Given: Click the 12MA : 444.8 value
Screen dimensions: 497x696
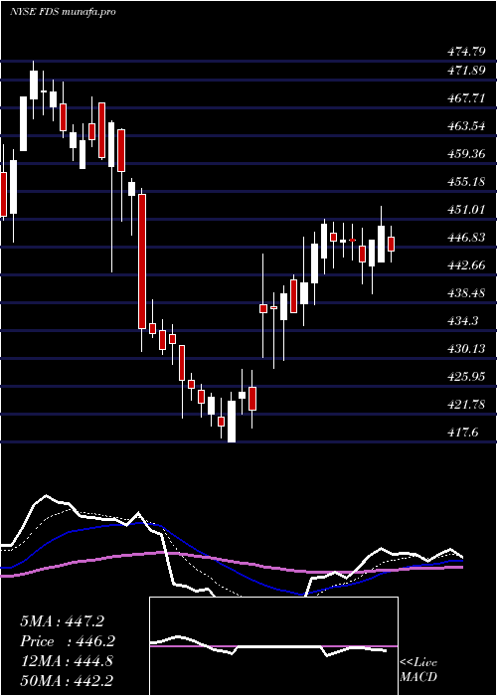Looking at the screenshot, I should pyautogui.click(x=67, y=661).
